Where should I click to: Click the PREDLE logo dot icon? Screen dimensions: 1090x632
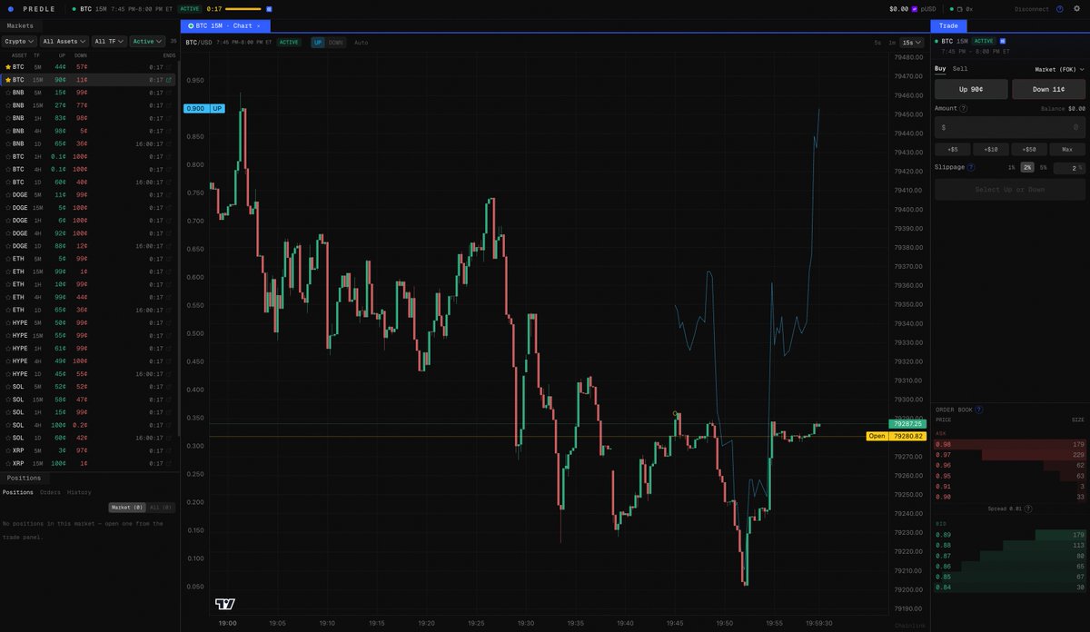[x=10, y=9]
